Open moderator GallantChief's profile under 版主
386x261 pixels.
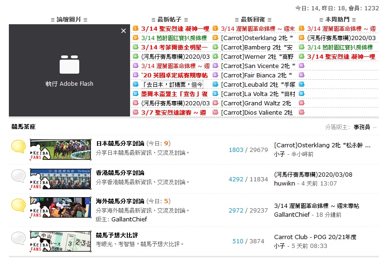[128, 219]
